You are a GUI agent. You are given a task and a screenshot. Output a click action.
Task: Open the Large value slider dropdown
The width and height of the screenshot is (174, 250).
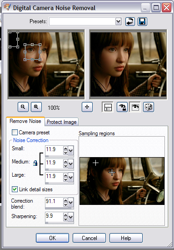[71, 177]
